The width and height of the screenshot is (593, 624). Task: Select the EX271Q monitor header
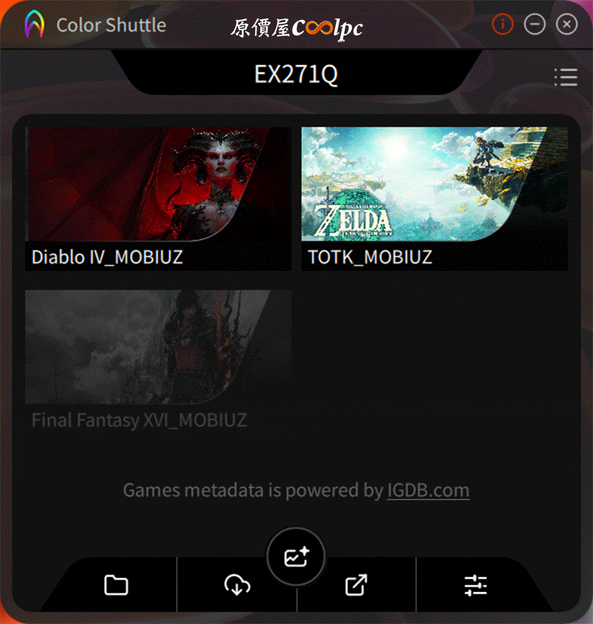pyautogui.click(x=296, y=74)
